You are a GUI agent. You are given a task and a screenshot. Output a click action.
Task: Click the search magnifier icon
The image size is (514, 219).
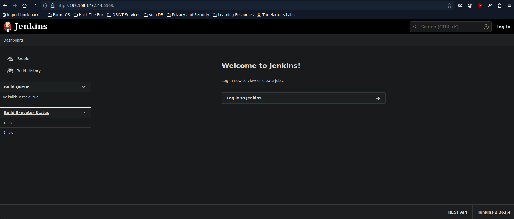point(415,27)
